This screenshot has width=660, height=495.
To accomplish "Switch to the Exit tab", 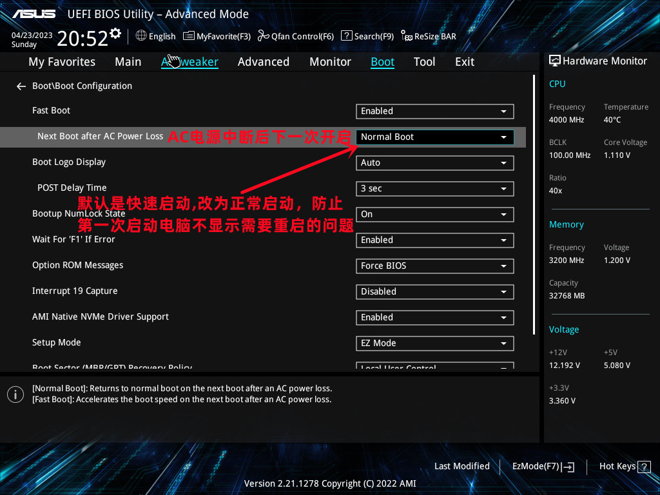I will 465,62.
